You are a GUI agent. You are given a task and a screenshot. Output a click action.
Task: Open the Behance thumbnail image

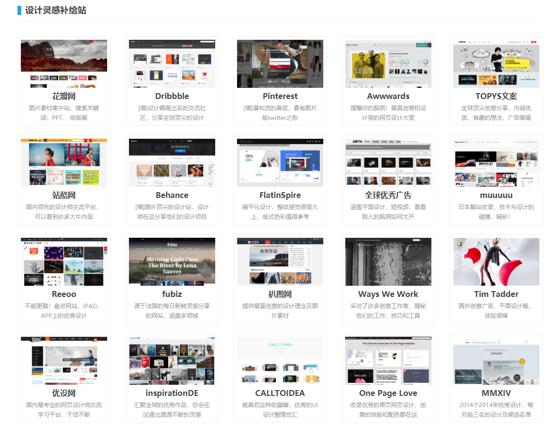pos(172,163)
